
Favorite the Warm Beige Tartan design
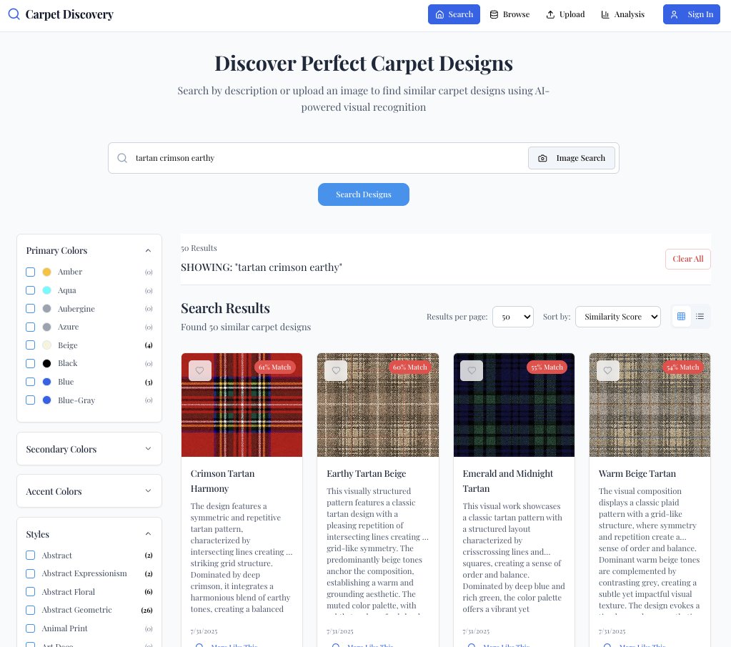click(608, 370)
